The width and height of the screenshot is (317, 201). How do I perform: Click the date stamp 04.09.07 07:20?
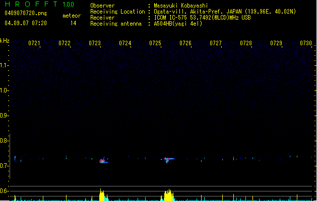click(x=26, y=23)
